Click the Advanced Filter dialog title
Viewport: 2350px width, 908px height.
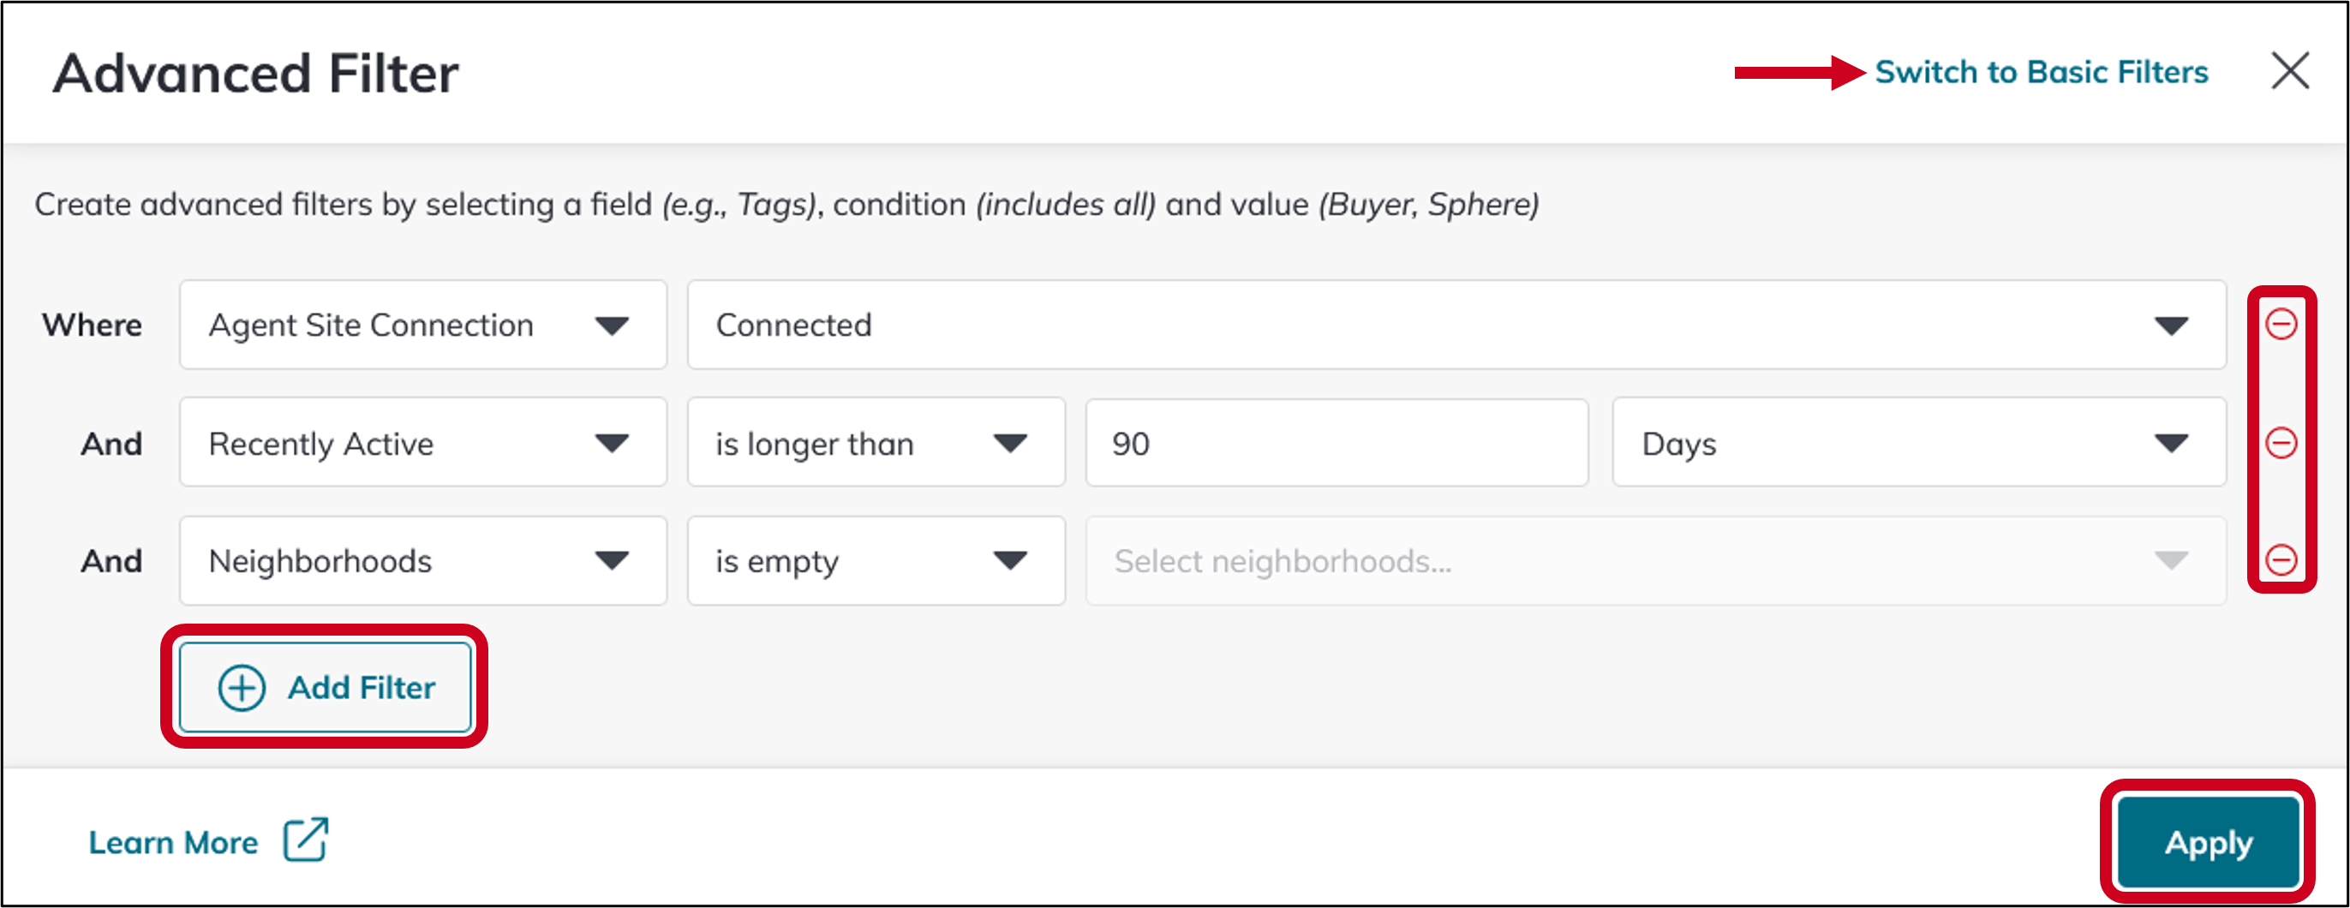point(256,73)
